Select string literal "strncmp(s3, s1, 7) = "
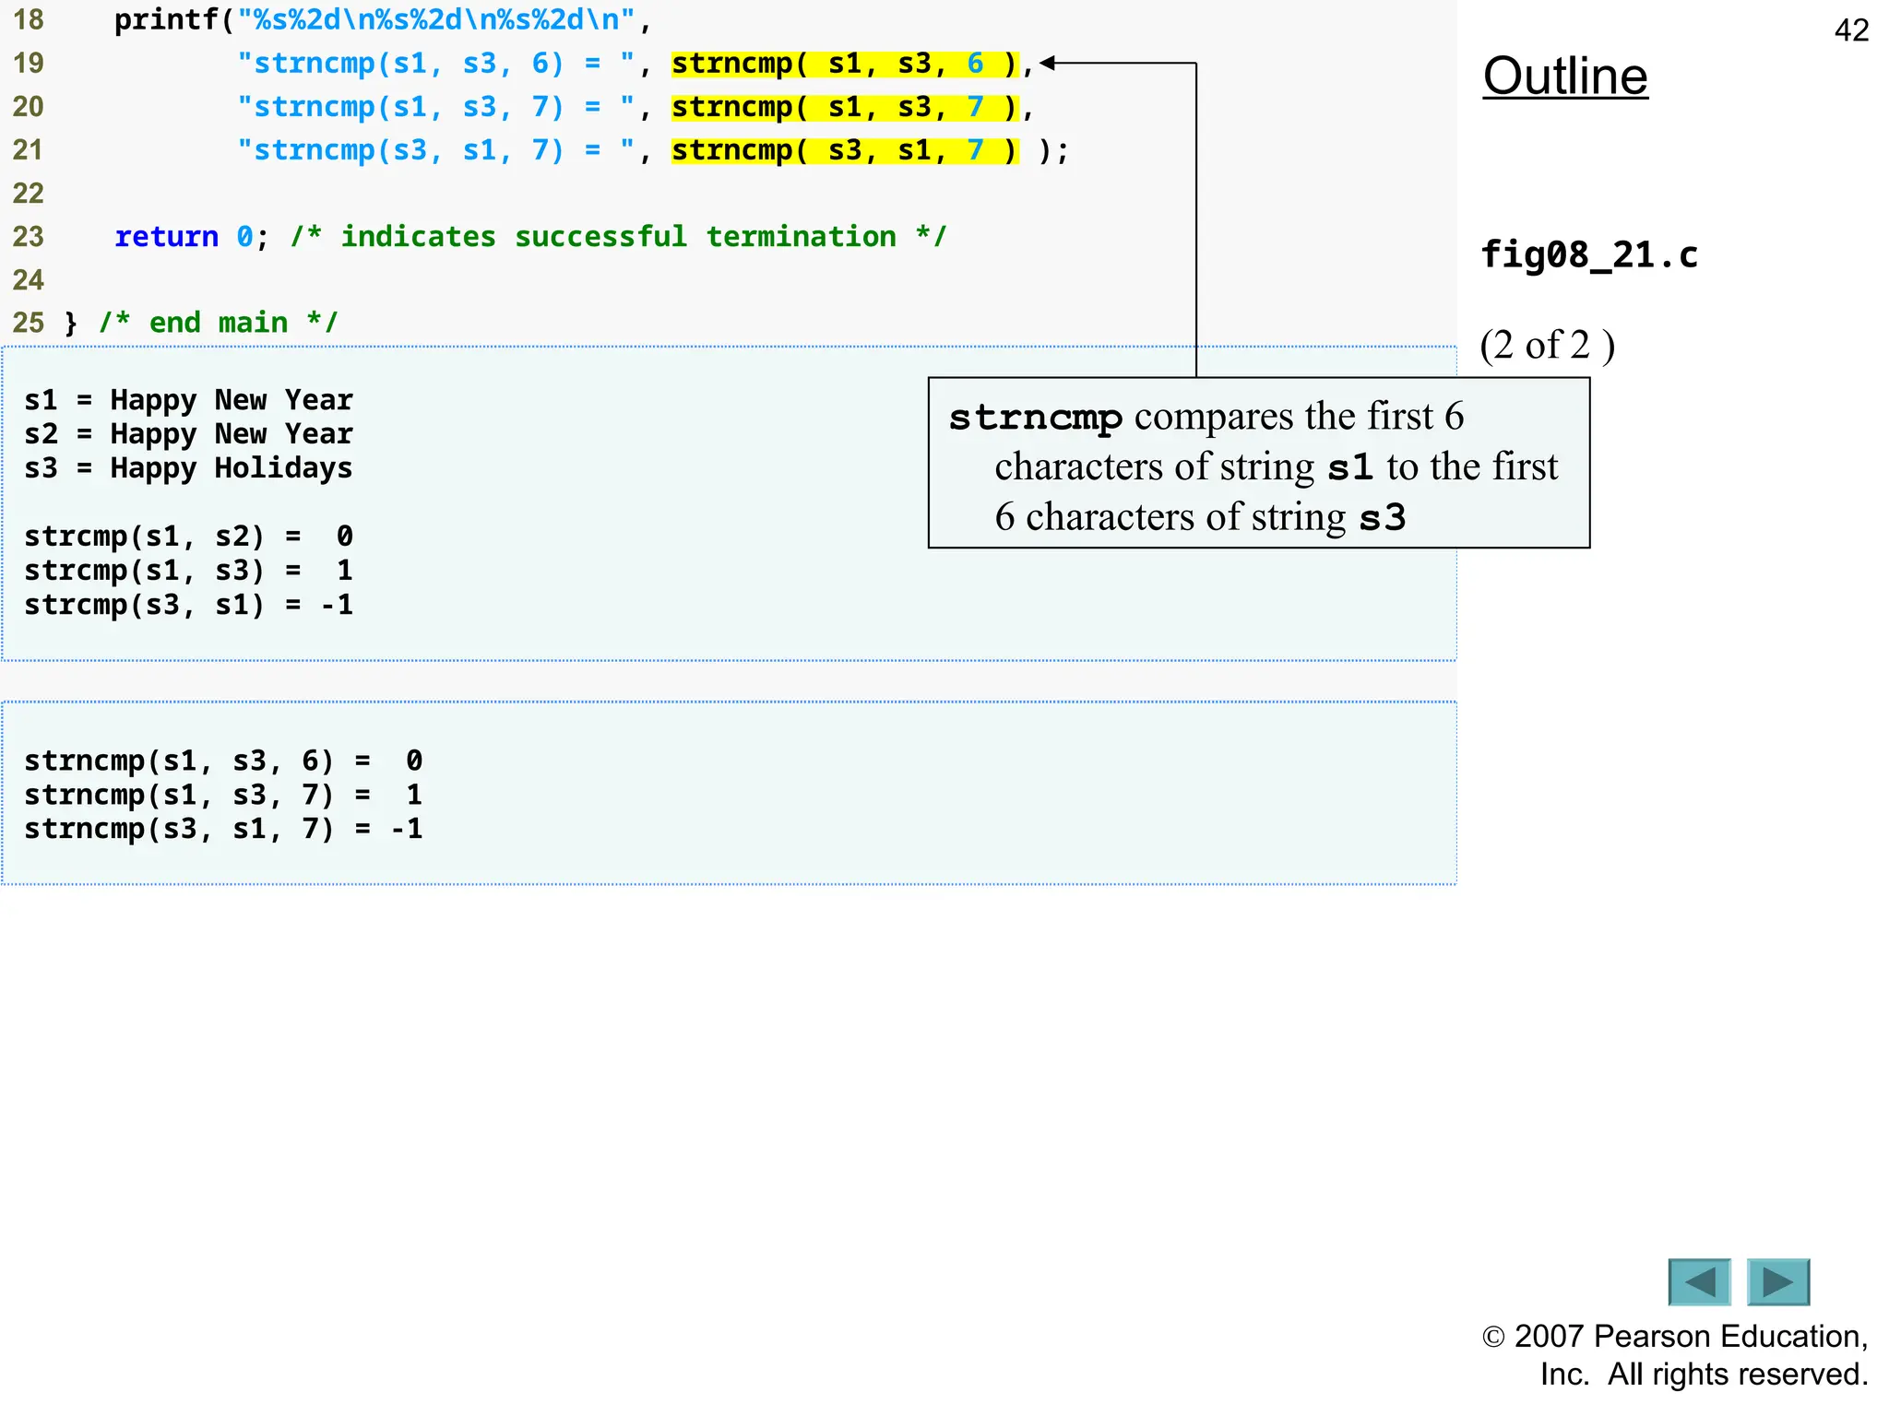This screenshot has width=1889, height=1416. tap(436, 150)
